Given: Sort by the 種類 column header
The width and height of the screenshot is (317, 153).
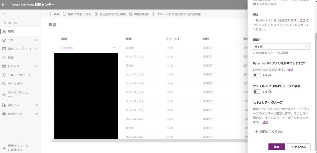Looking at the screenshot, I should [x=129, y=39].
